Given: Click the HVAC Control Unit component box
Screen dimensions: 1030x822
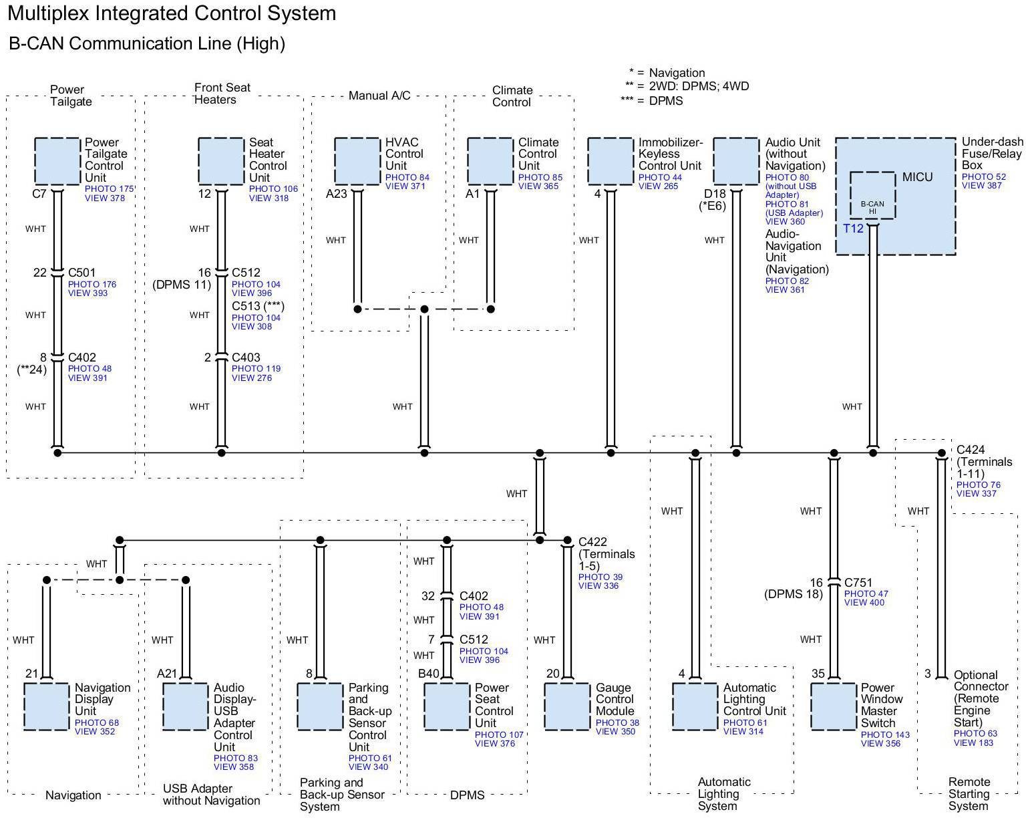Looking at the screenshot, I should tap(357, 161).
